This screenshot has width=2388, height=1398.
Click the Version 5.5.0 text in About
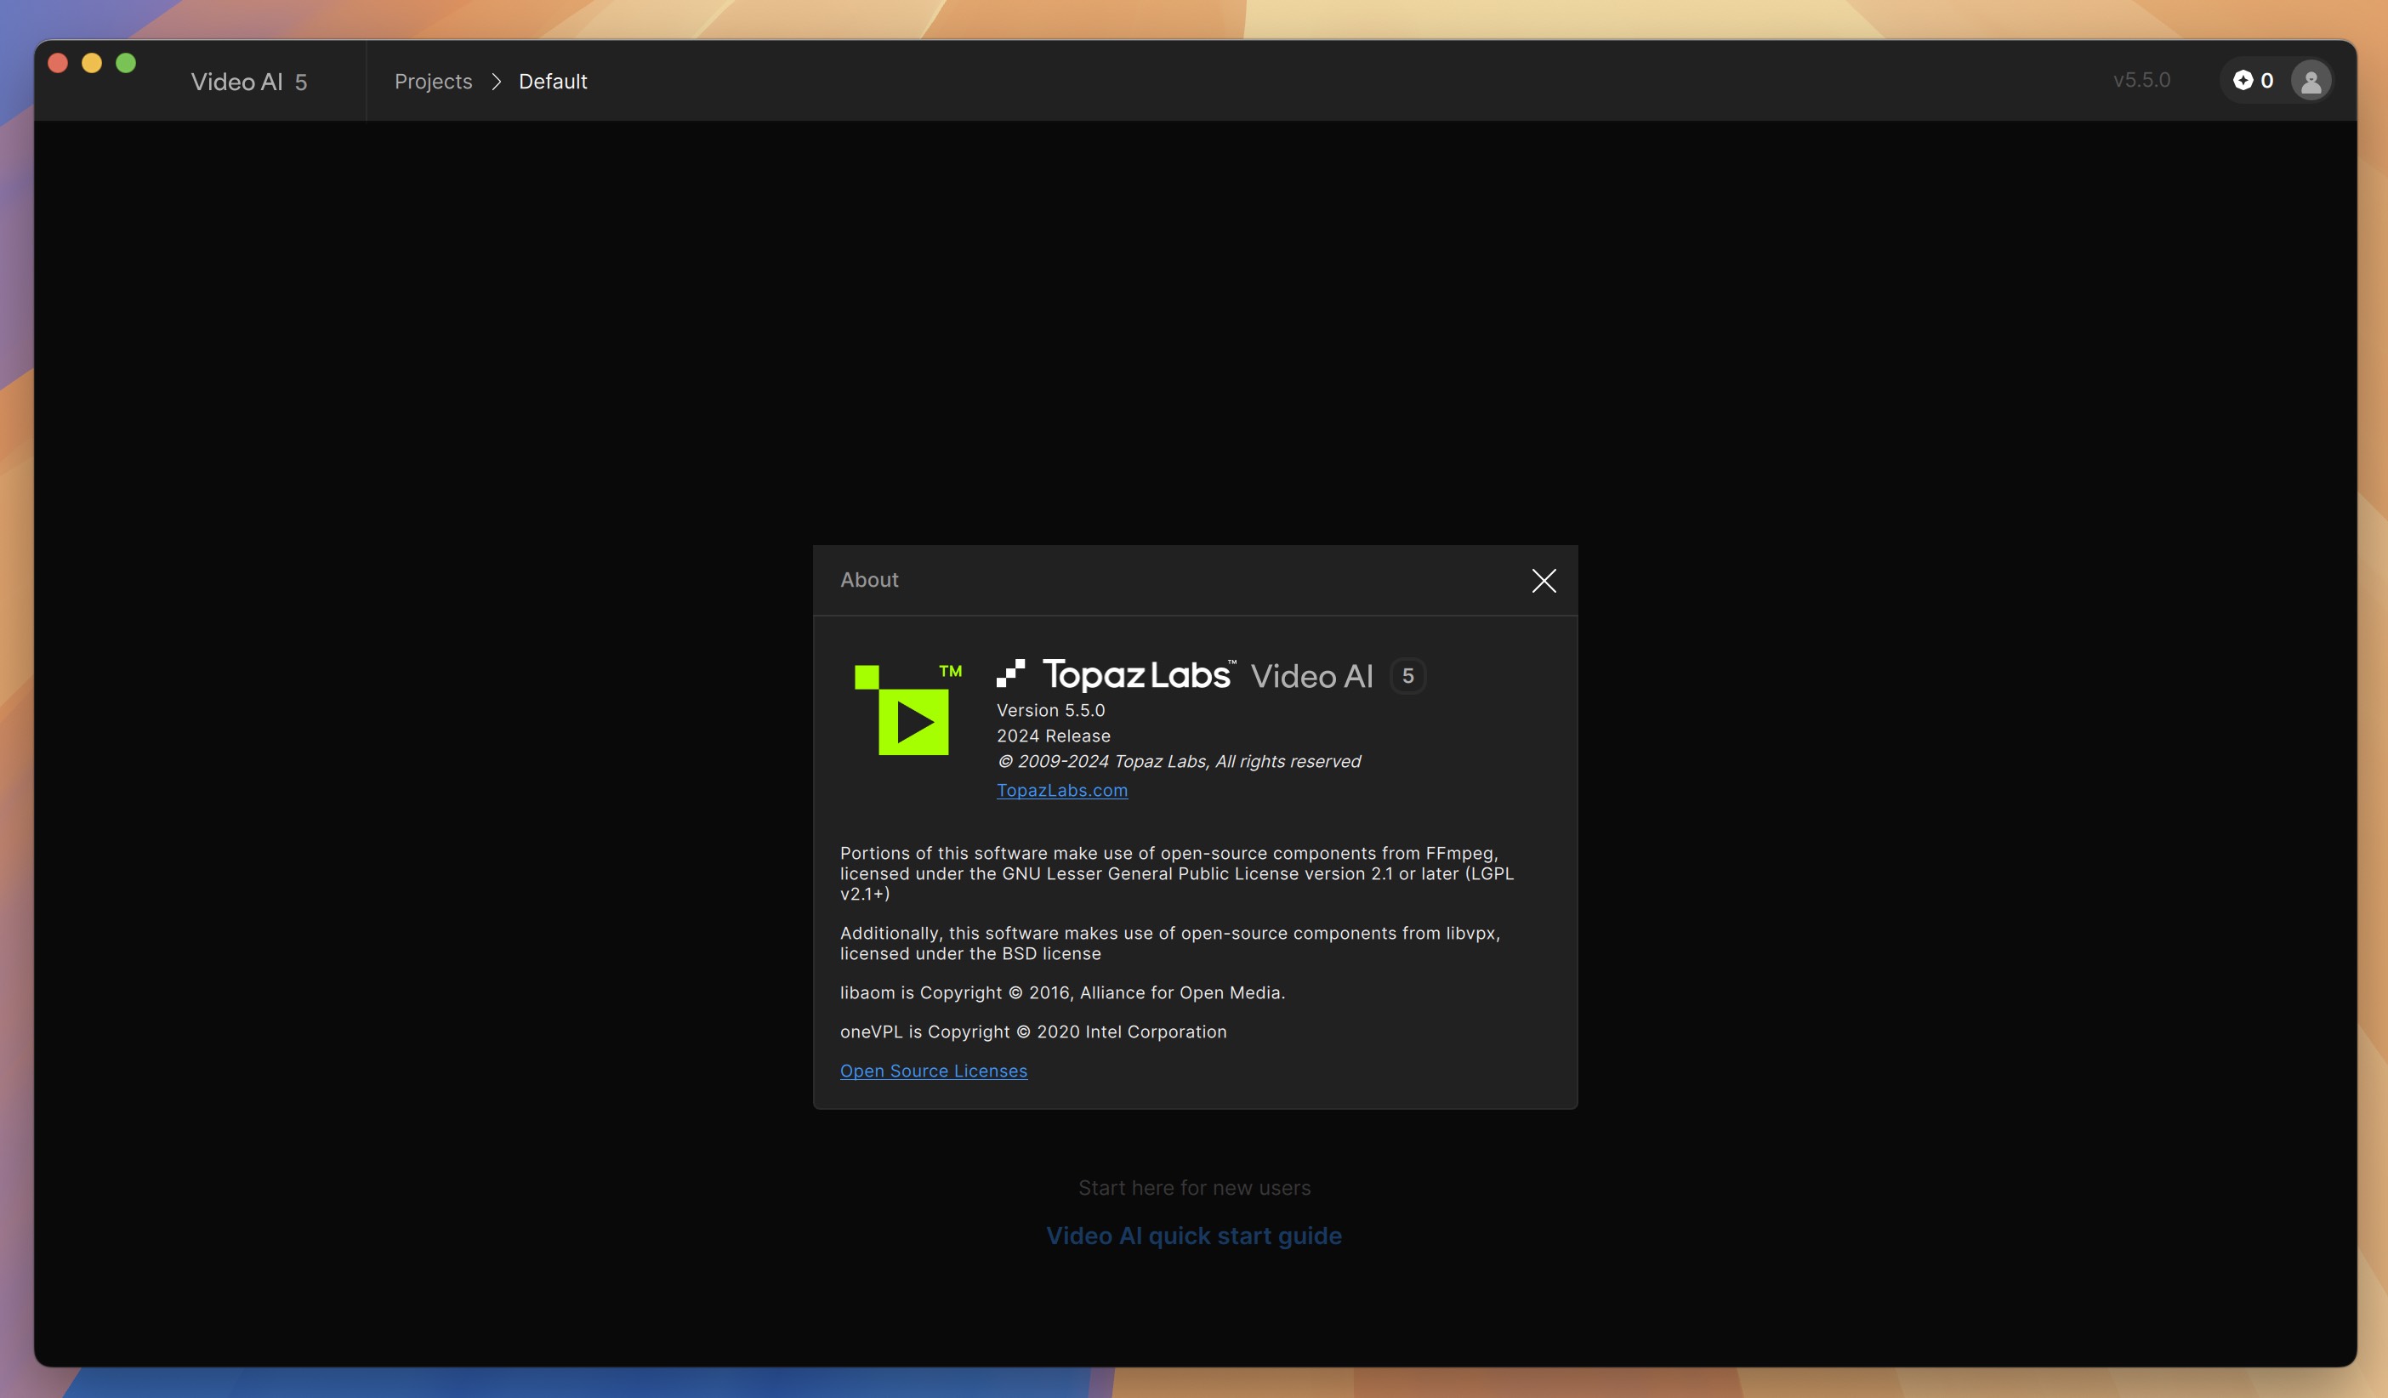point(1050,710)
